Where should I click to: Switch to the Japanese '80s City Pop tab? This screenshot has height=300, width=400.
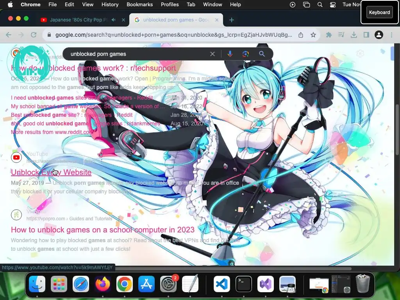coord(78,20)
